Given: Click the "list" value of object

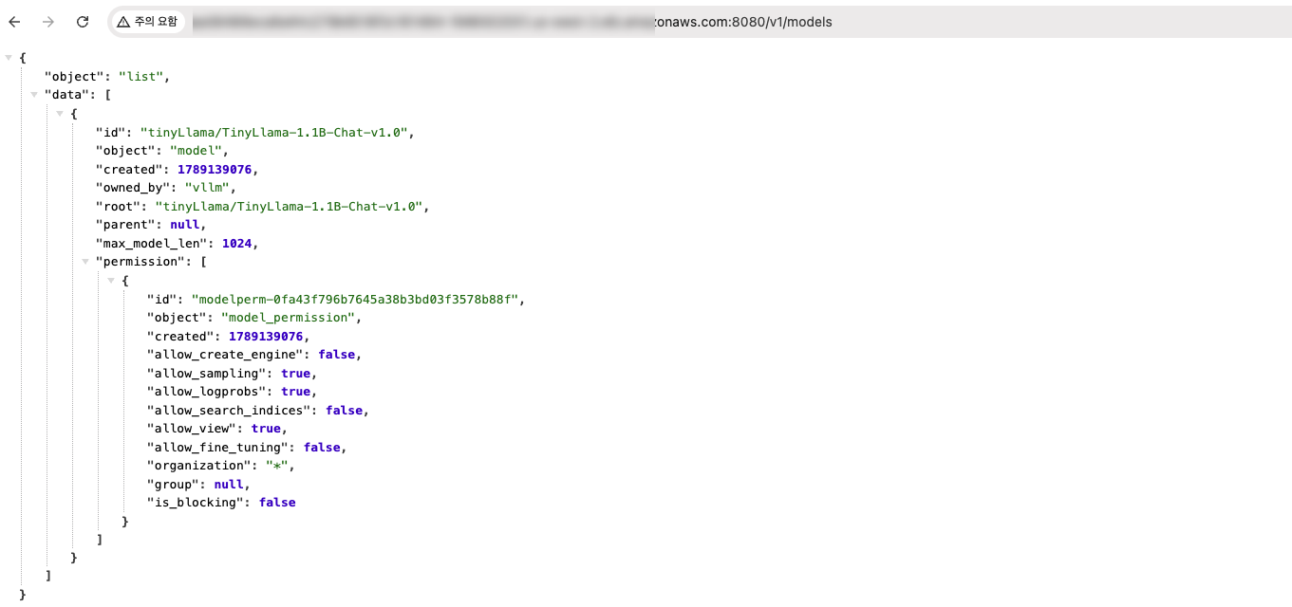Looking at the screenshot, I should tap(140, 77).
